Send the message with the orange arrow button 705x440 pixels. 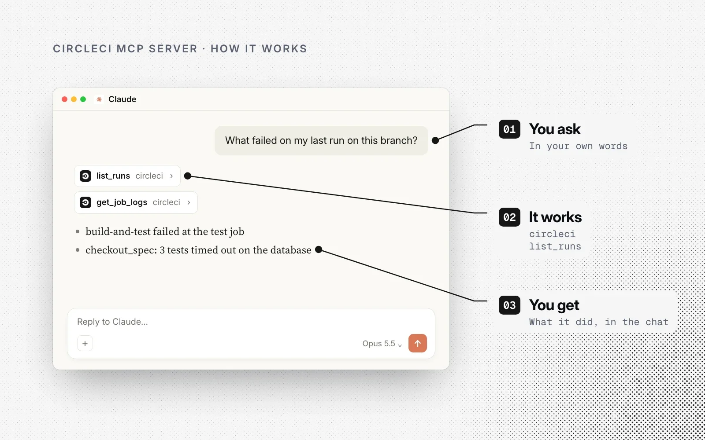(418, 343)
